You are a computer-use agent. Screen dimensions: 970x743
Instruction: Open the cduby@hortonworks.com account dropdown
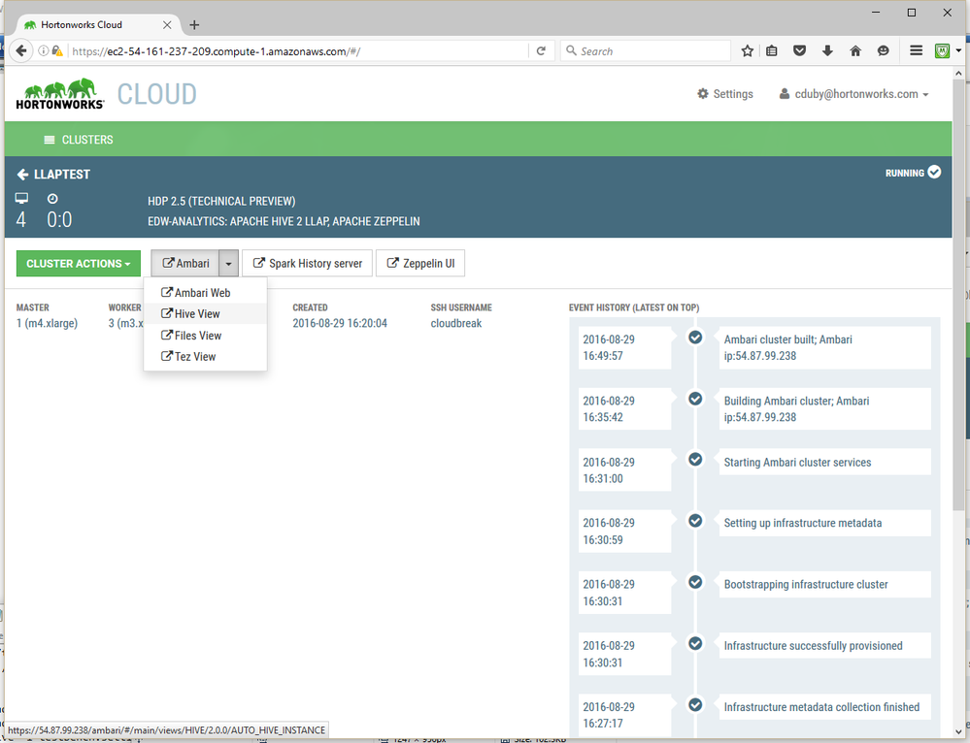(853, 93)
